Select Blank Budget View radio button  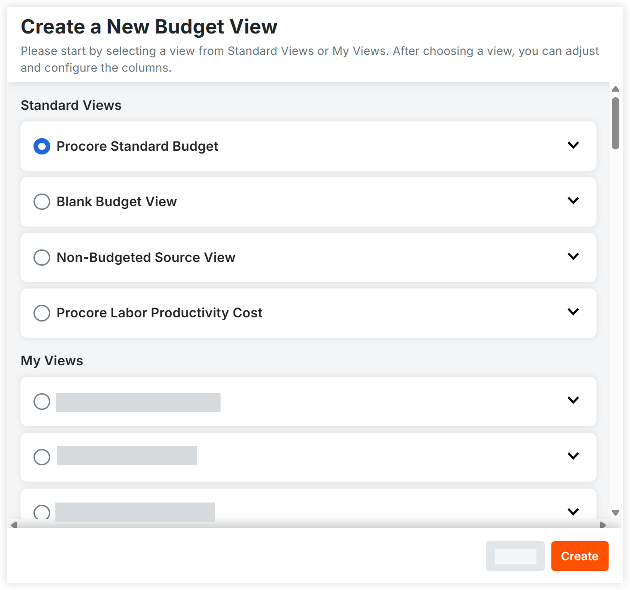42,202
